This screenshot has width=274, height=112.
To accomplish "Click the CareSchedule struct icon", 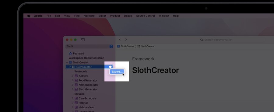I will coord(76,98).
